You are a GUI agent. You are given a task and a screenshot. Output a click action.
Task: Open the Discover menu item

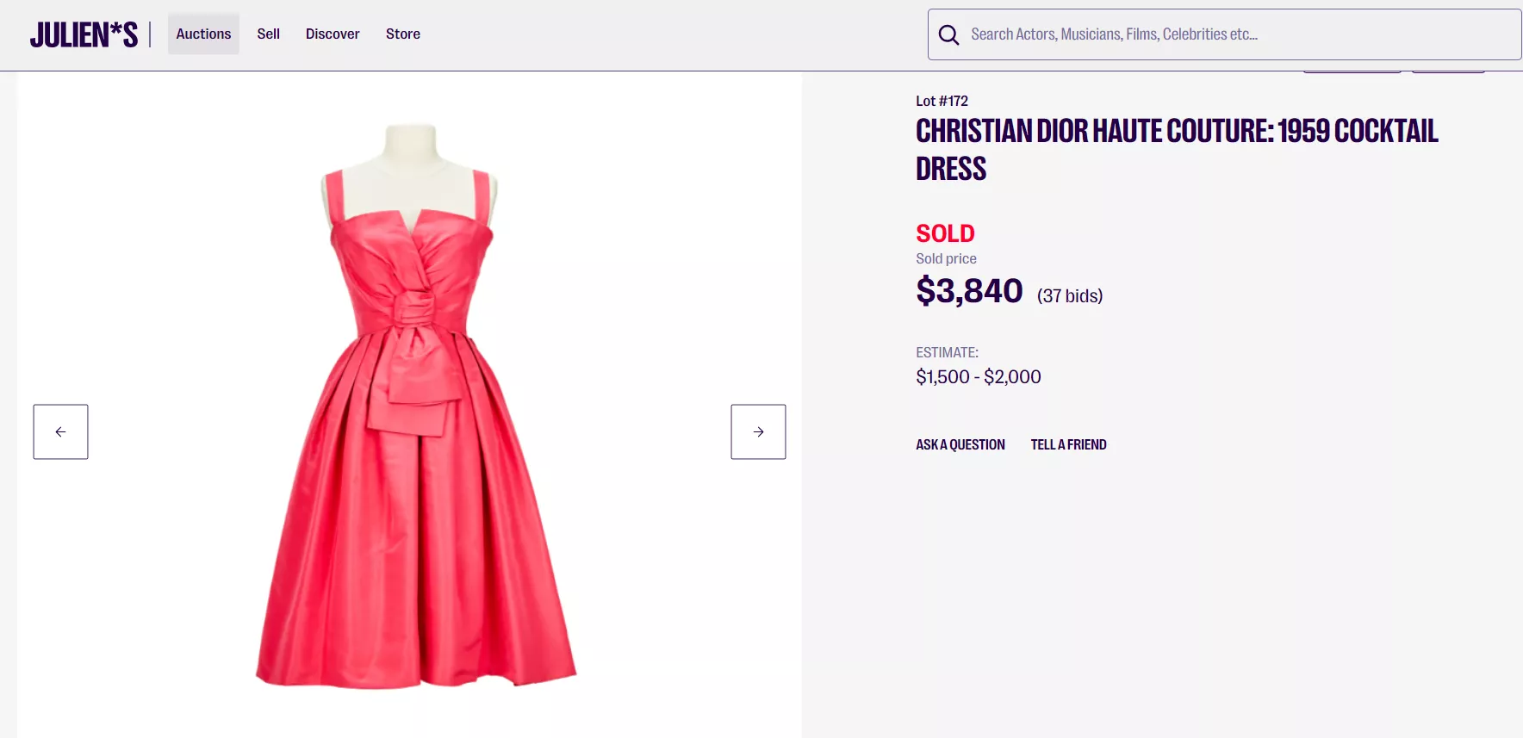(x=333, y=34)
